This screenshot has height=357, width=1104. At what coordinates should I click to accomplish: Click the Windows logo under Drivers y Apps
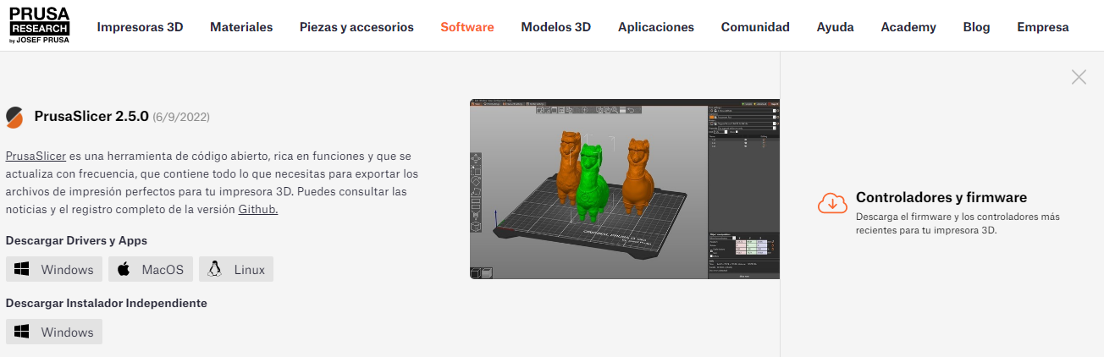(22, 270)
